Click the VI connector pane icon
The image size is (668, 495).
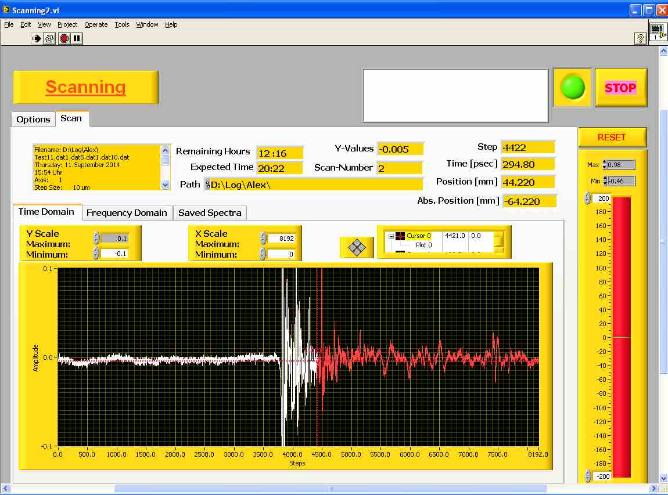[657, 31]
